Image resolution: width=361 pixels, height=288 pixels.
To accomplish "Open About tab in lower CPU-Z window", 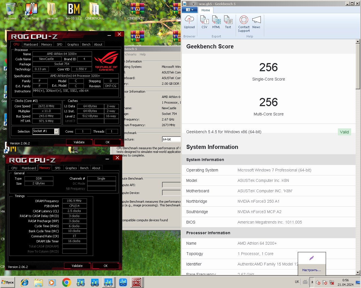I will (96, 168).
